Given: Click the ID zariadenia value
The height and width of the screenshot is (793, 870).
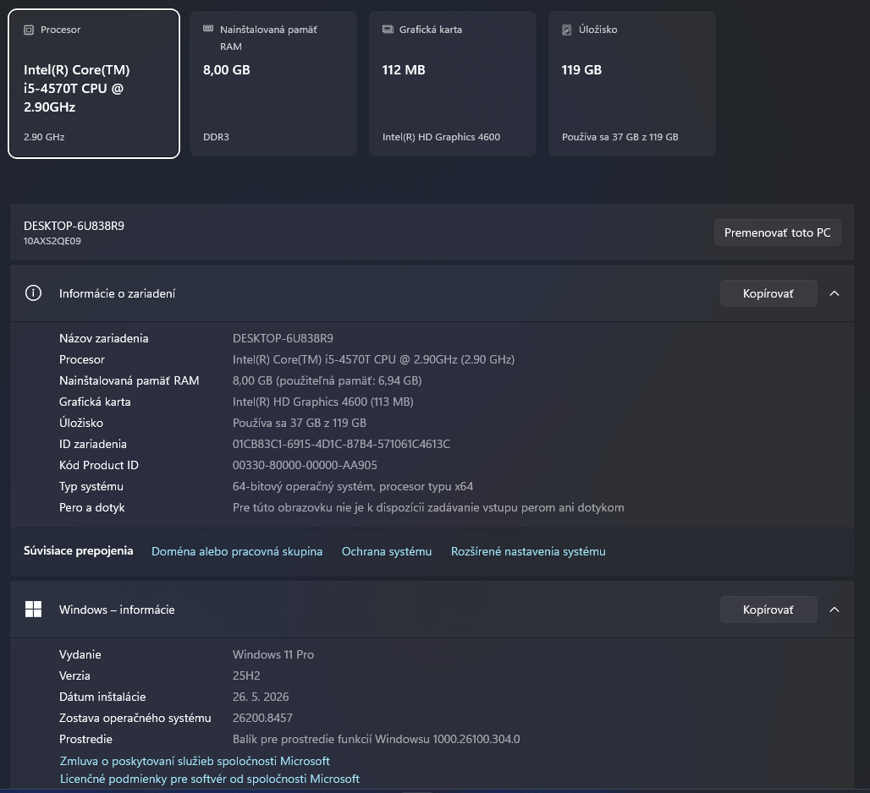Looking at the screenshot, I should point(341,444).
